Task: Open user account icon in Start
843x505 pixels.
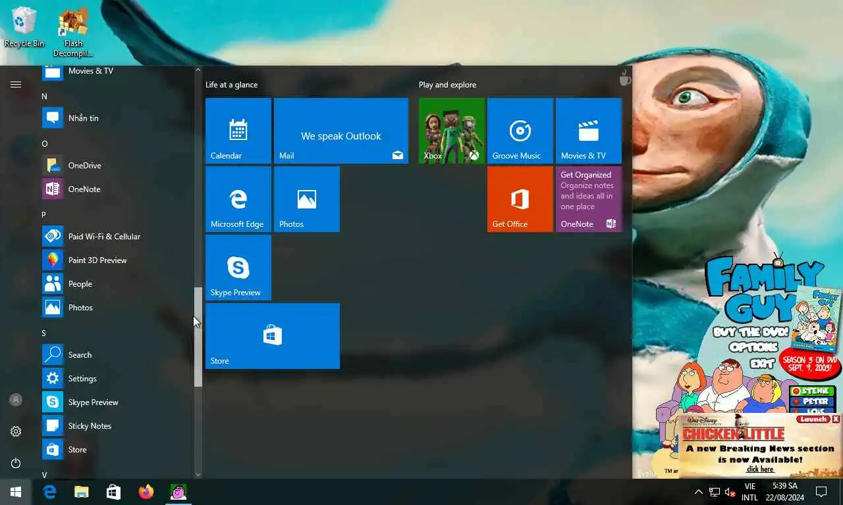Action: [x=16, y=400]
